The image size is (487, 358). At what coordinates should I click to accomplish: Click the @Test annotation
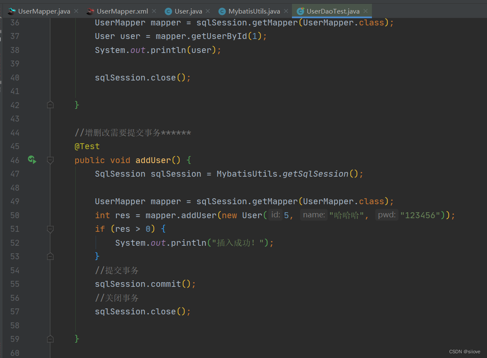(87, 146)
